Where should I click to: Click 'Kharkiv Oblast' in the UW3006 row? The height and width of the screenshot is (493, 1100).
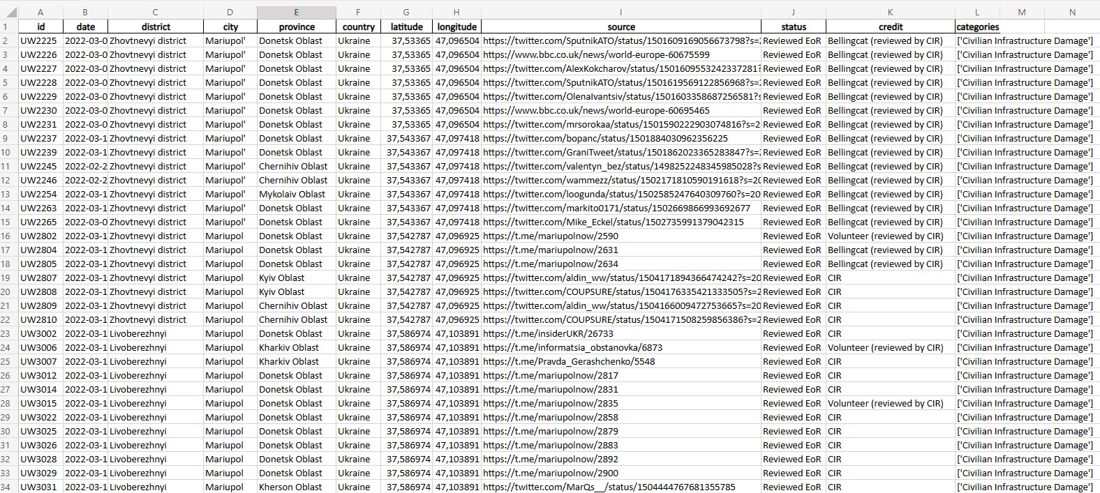pyautogui.click(x=297, y=347)
